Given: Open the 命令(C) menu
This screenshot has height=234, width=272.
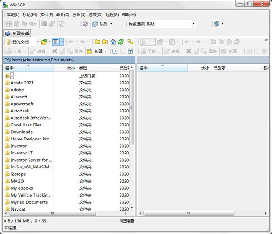Looking at the screenshot, I should [x=63, y=14].
